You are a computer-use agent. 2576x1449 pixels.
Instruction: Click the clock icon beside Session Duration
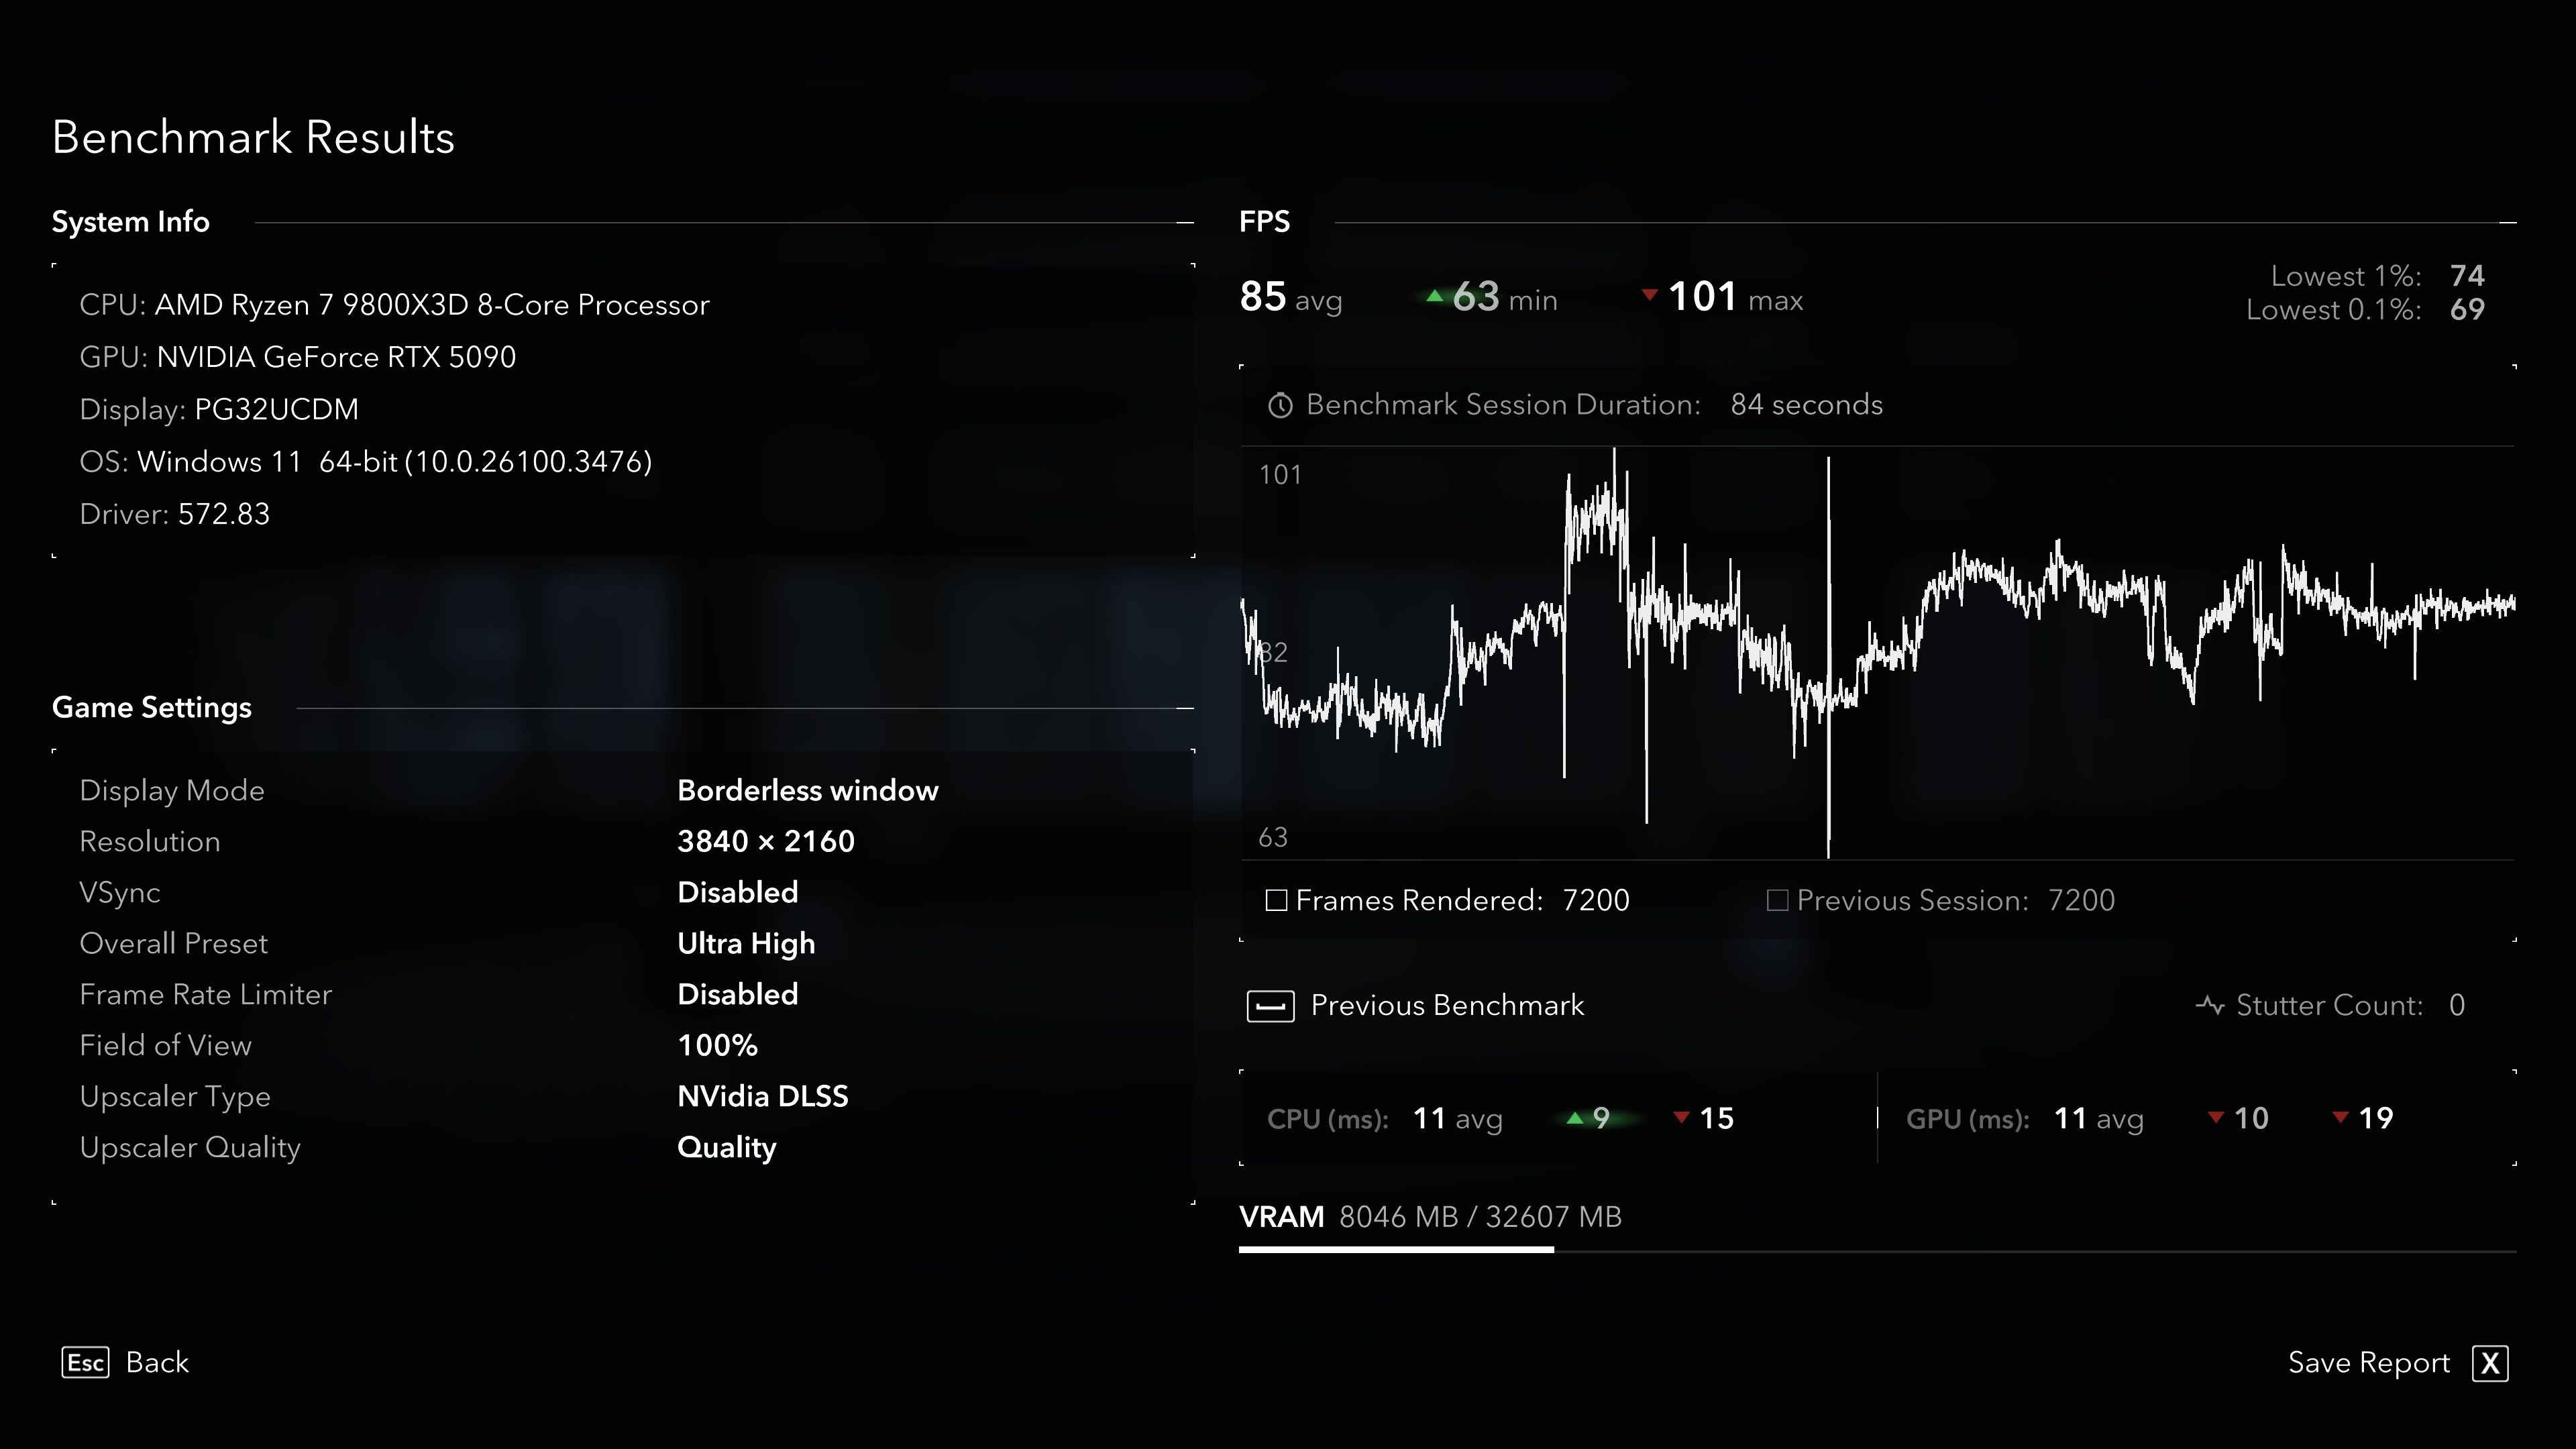click(1280, 405)
